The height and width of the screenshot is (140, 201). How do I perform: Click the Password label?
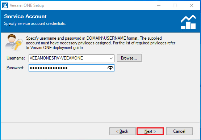[x=15, y=68]
